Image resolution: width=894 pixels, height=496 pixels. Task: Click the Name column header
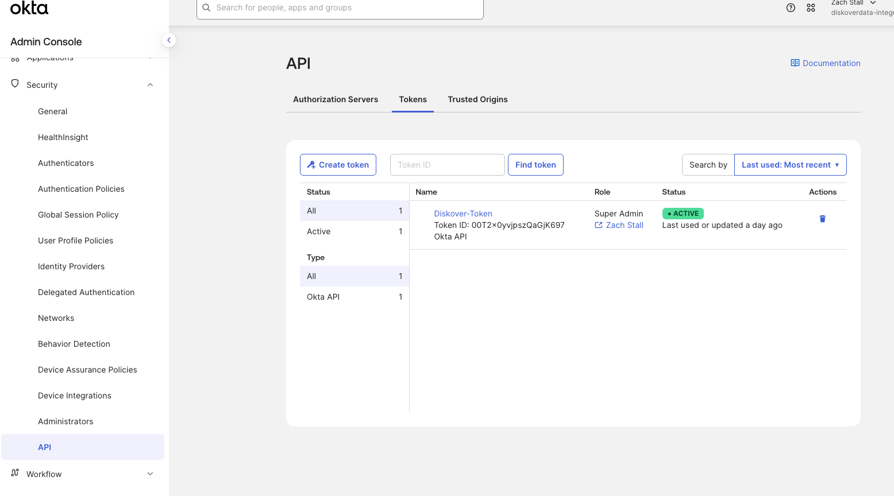426,192
